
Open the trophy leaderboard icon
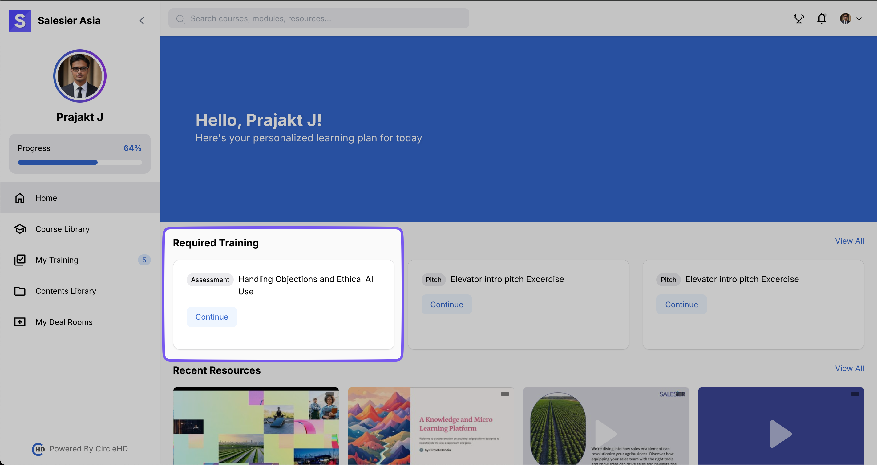click(x=798, y=18)
